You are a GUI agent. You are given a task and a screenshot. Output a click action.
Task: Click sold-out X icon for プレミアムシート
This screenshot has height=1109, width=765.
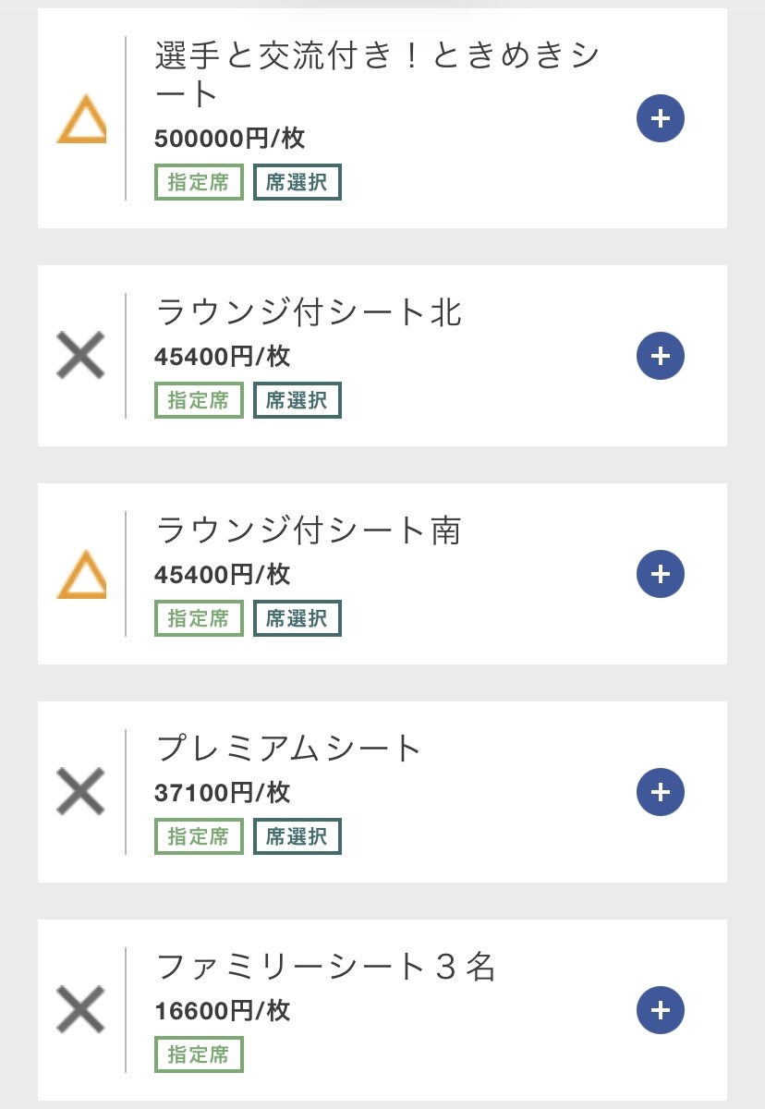(x=81, y=792)
